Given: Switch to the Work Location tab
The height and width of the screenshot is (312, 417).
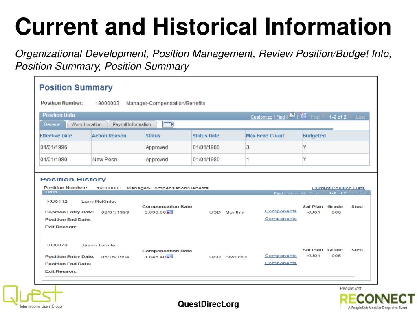Looking at the screenshot, I should click(86, 124).
